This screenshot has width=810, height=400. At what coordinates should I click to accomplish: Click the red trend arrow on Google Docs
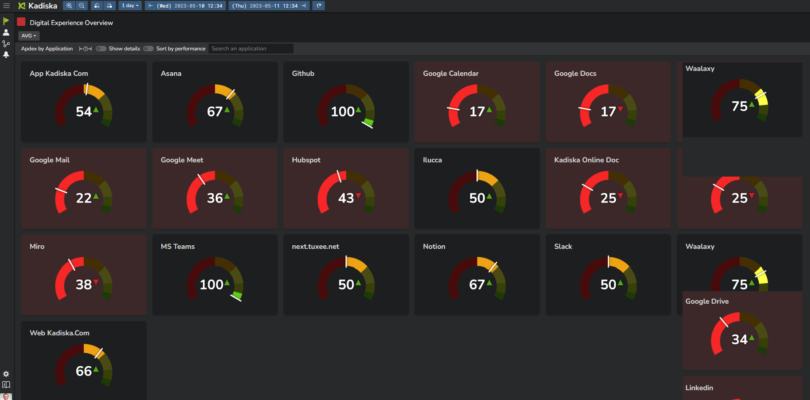click(620, 109)
